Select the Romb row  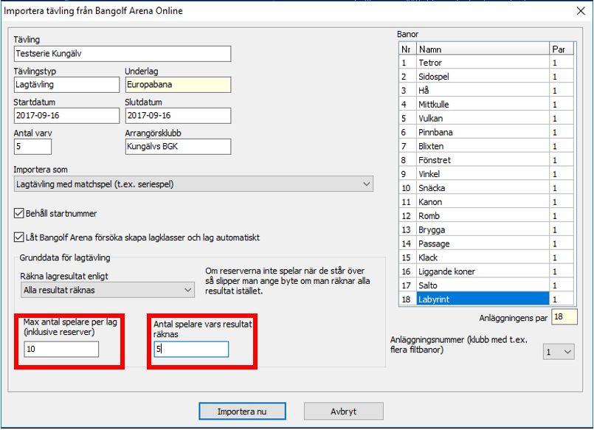[486, 216]
